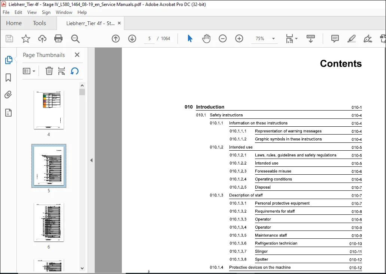Click the Fit Width scrolling icon
The width and height of the screenshot is (386, 274).
click(289, 39)
